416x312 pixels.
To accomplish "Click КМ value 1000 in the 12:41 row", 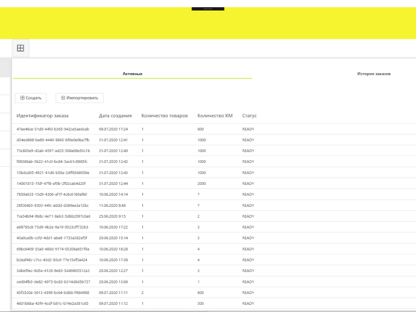I will click(x=202, y=140).
